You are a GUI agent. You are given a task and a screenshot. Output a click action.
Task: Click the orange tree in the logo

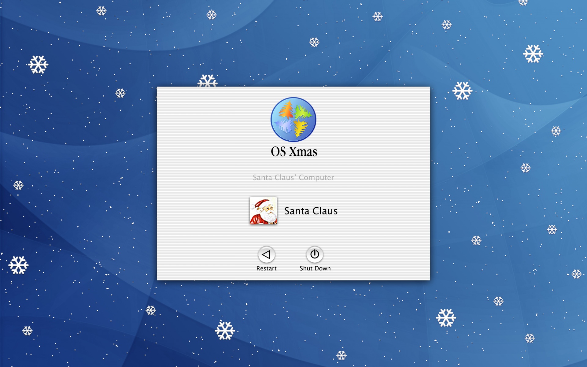point(286,110)
